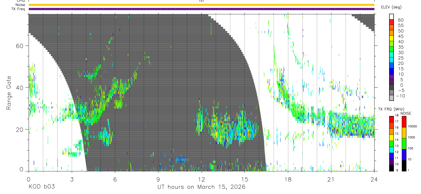The image size is (421, 194).
Task: Click the ELEV legend value '25'
Action: (401, 58)
